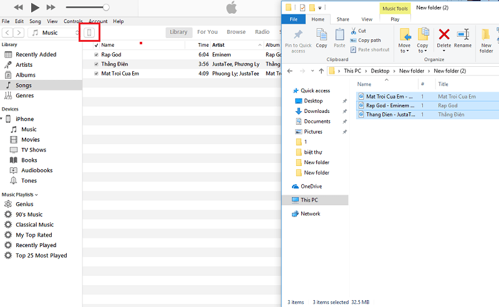The height and width of the screenshot is (307, 499).
Task: Sort songs by Time column header
Action: point(203,45)
